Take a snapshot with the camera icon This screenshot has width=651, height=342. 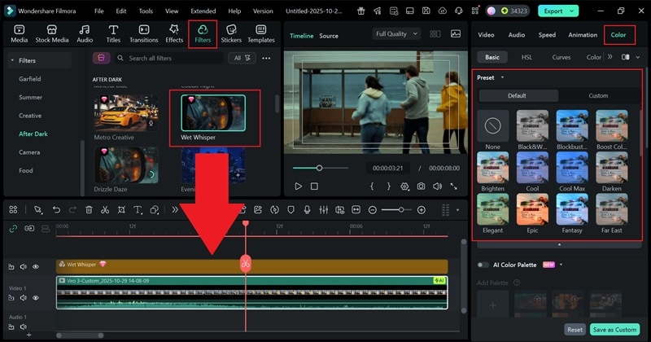point(421,186)
